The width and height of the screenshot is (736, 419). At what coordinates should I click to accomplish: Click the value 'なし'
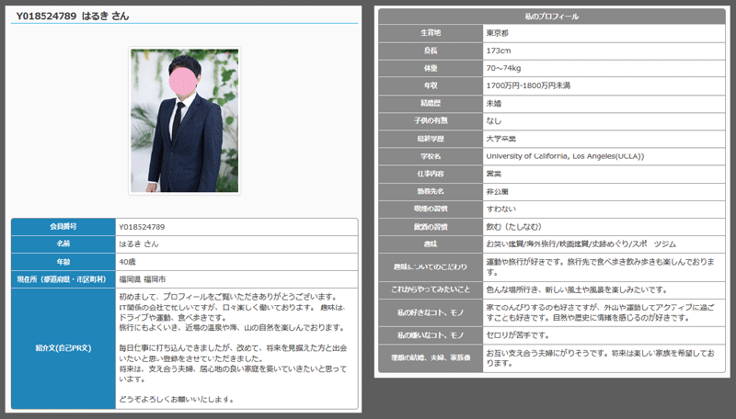point(494,121)
